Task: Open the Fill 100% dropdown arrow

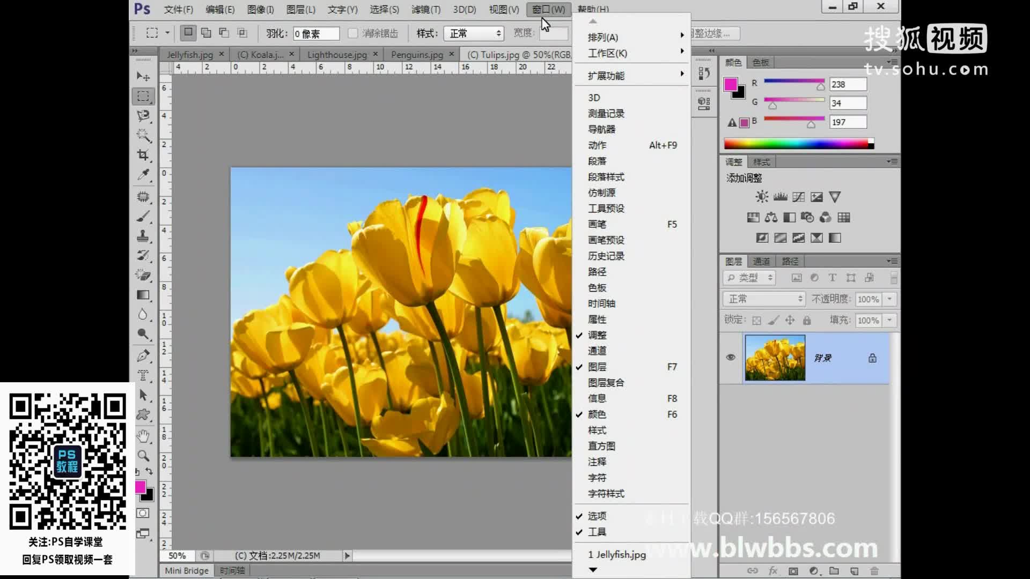Action: coord(890,320)
